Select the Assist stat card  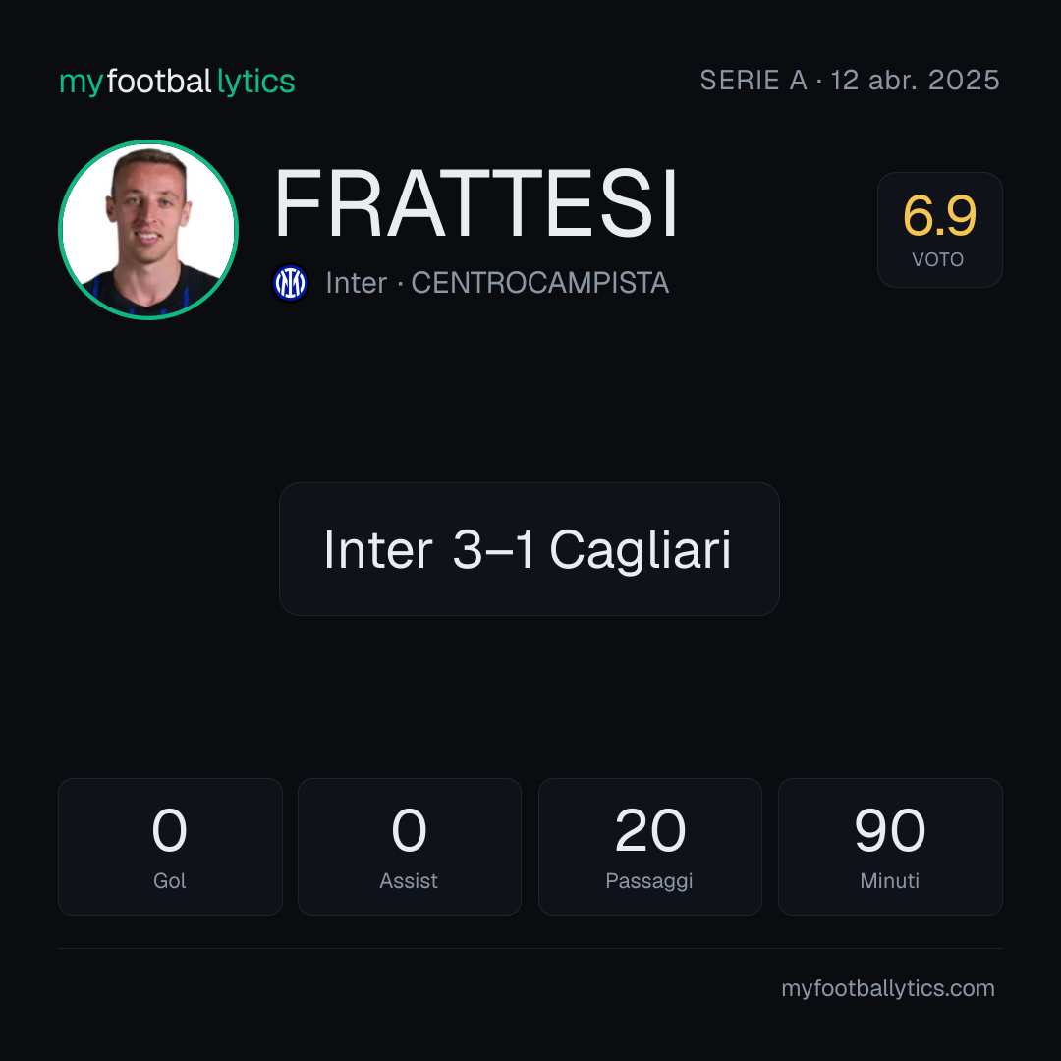pyautogui.click(x=410, y=847)
